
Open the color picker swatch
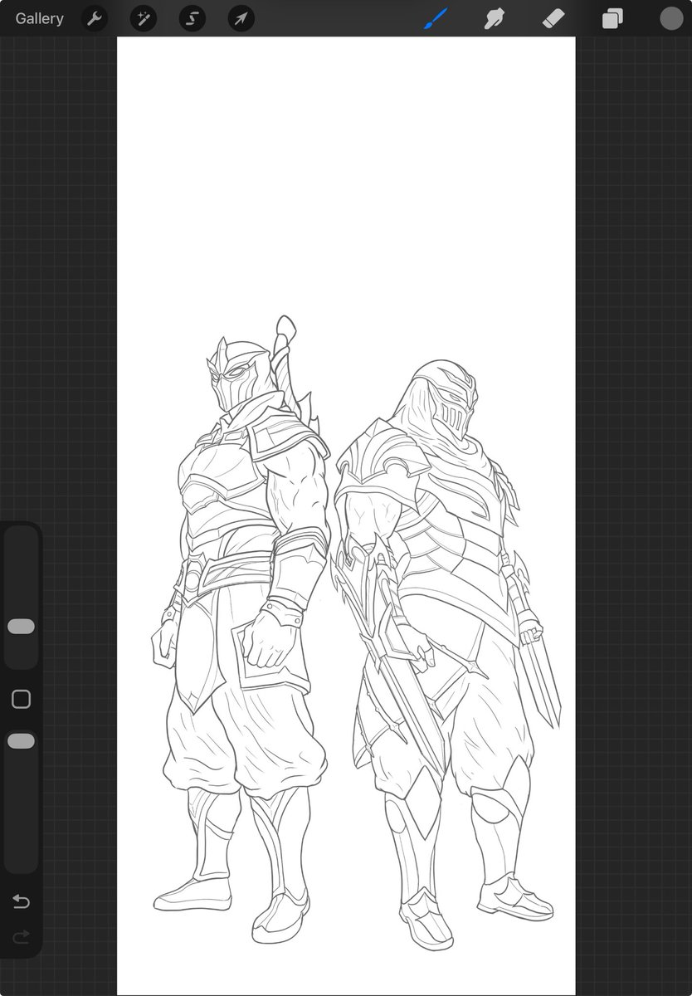[x=670, y=18]
